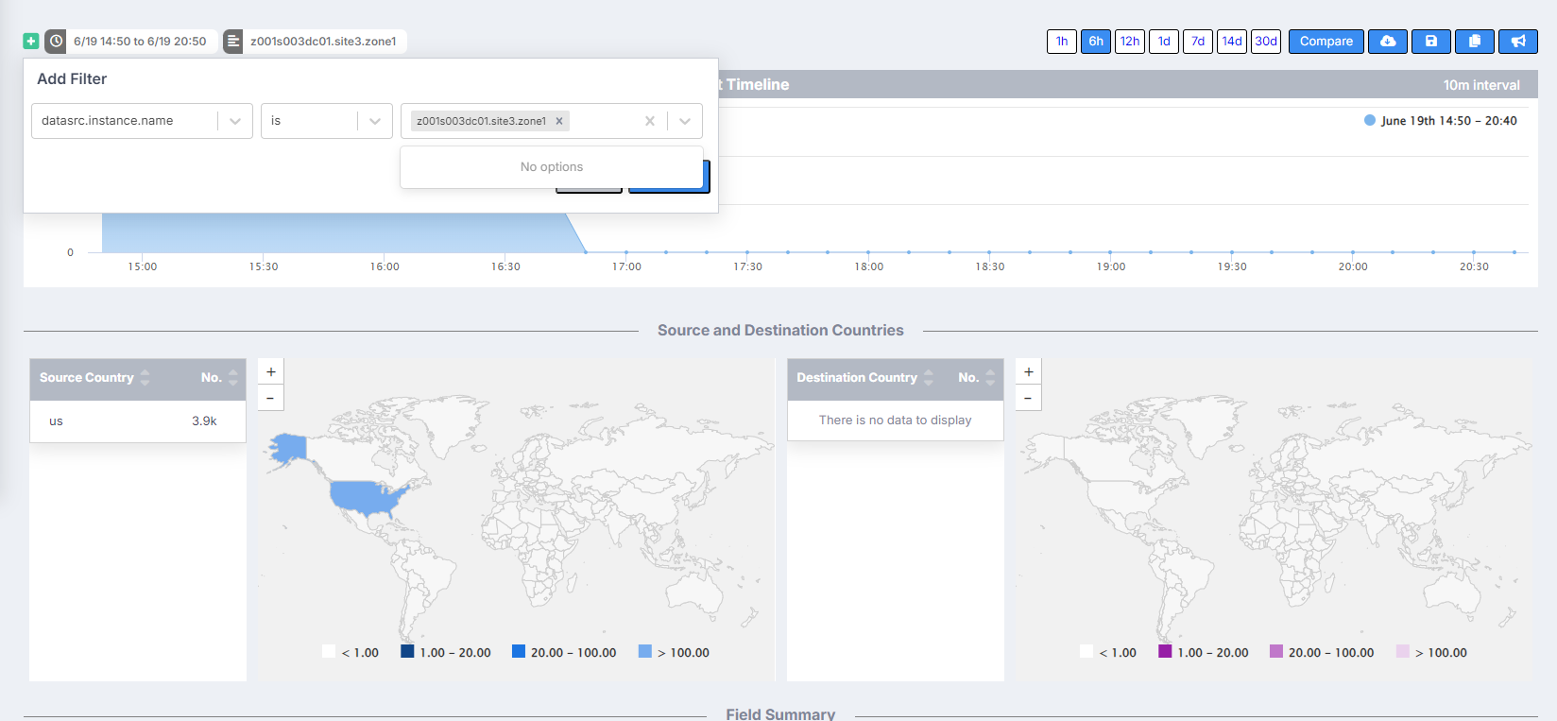Remove the z001s003dc01.site3.zone1 value chip
The width and height of the screenshot is (1557, 721).
[559, 121]
